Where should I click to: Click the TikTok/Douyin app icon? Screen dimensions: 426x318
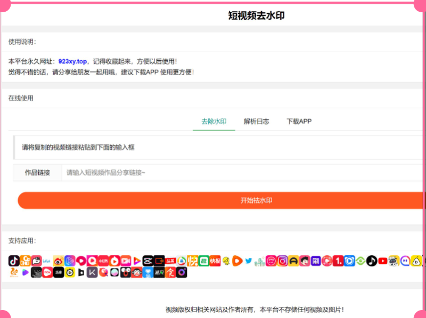[x=14, y=261]
